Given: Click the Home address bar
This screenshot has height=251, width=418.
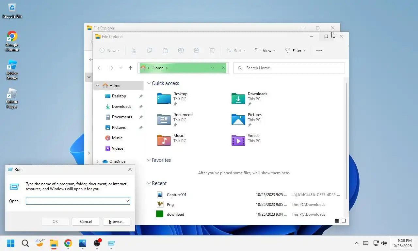Looking at the screenshot, I should pyautogui.click(x=183, y=68).
